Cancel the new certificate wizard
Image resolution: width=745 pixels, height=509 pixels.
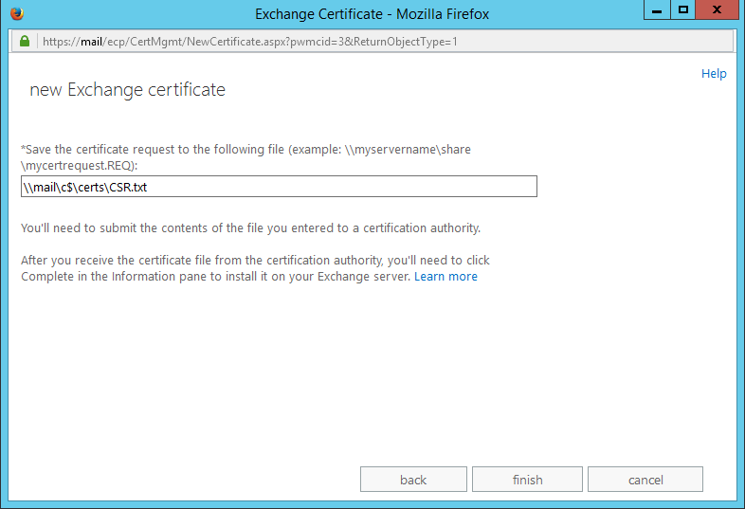pos(645,480)
